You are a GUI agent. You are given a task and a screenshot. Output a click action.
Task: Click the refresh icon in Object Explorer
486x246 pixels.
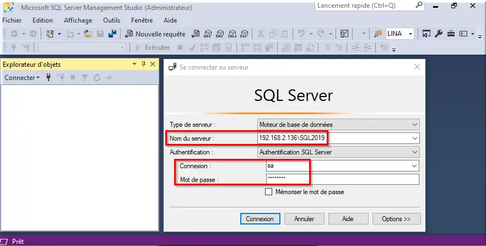click(x=97, y=78)
